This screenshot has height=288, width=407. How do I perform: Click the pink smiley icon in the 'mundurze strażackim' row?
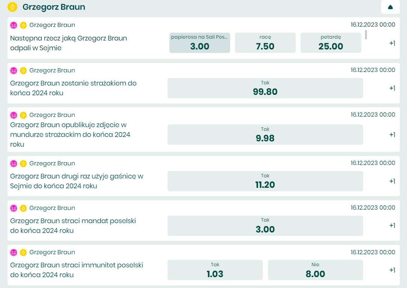click(x=14, y=115)
